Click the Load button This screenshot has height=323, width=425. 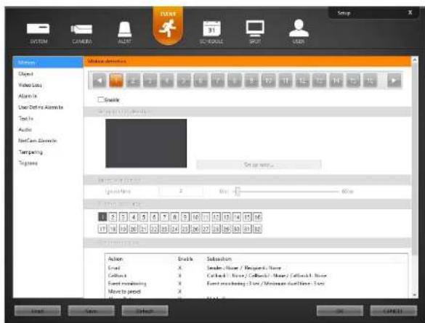pos(38,311)
